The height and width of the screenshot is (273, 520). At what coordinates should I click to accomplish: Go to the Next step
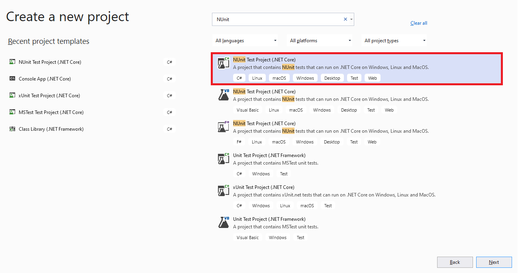pos(494,262)
